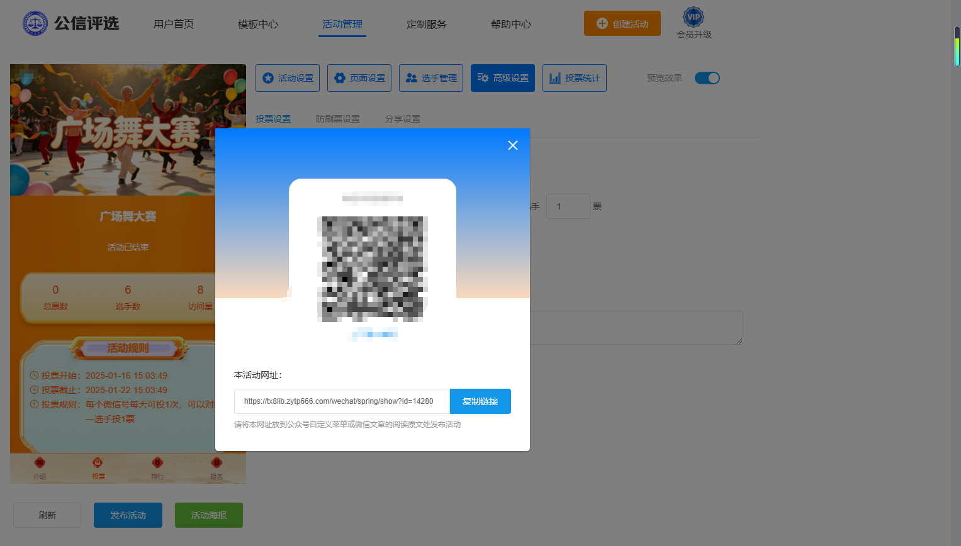Switch to the 分享设置 tab

tap(403, 119)
